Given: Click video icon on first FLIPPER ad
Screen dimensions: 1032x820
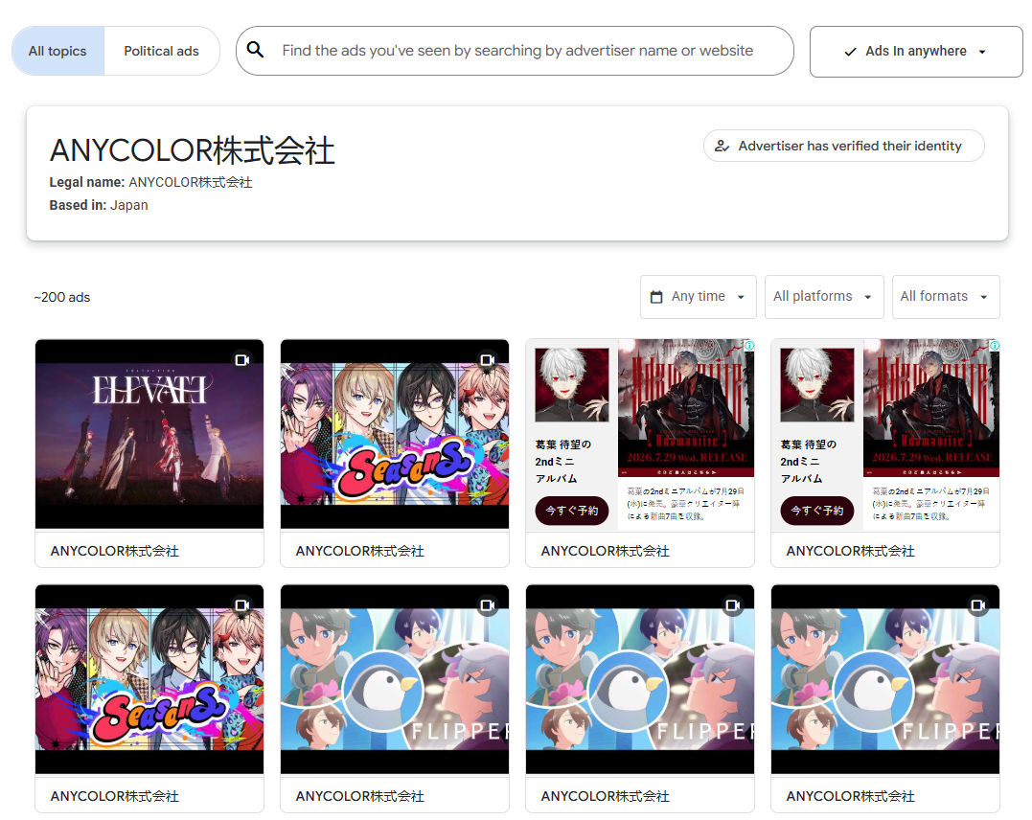Looking at the screenshot, I should [x=488, y=604].
